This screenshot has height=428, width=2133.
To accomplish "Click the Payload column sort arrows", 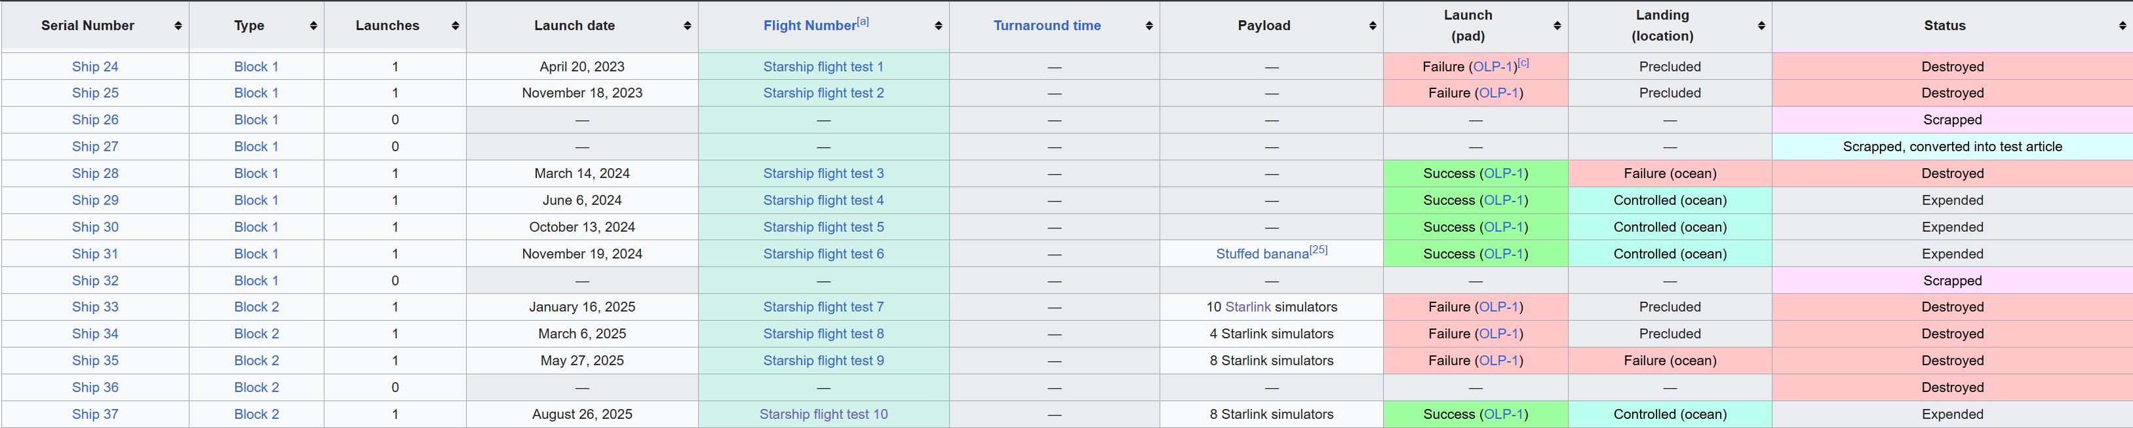I will (1372, 26).
